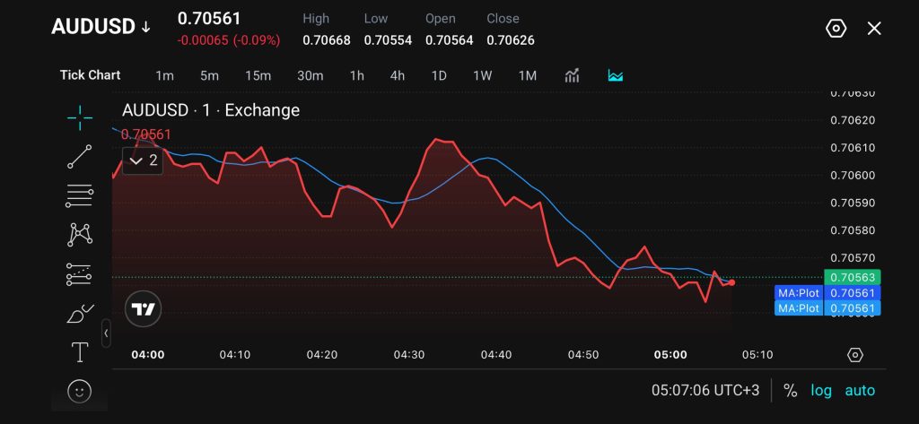Viewport: 919px width, 424px height.
Task: Switch to 1W timeframe
Action: point(482,75)
